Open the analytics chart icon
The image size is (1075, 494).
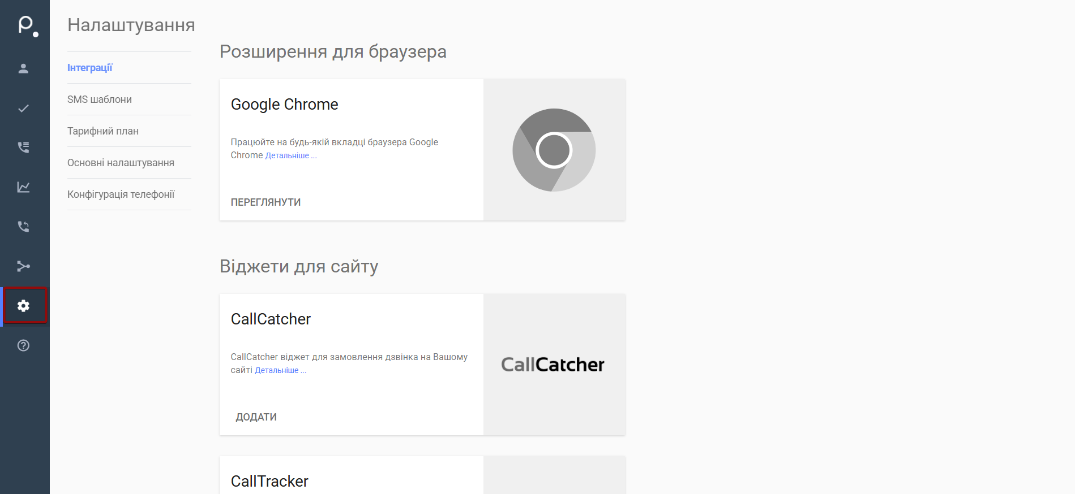pos(23,187)
